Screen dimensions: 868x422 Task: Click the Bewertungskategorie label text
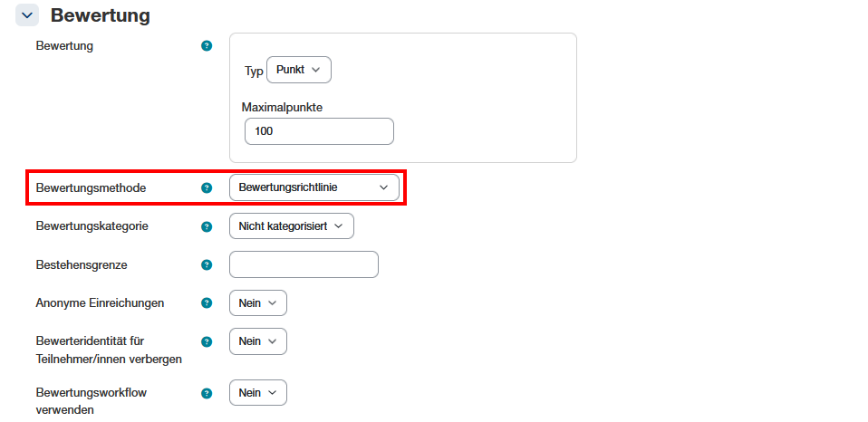coord(92,225)
